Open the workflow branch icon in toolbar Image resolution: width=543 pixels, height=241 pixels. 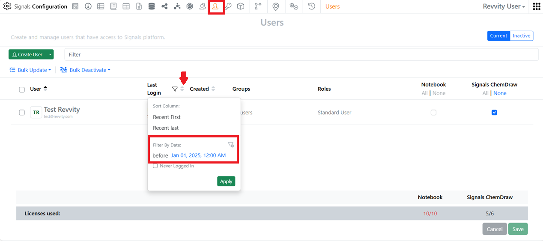click(x=258, y=6)
